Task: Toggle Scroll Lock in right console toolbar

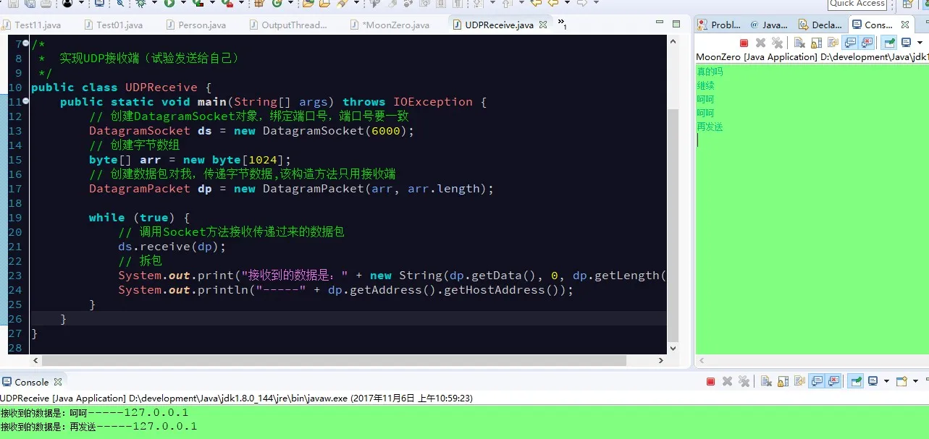Action: (x=816, y=43)
